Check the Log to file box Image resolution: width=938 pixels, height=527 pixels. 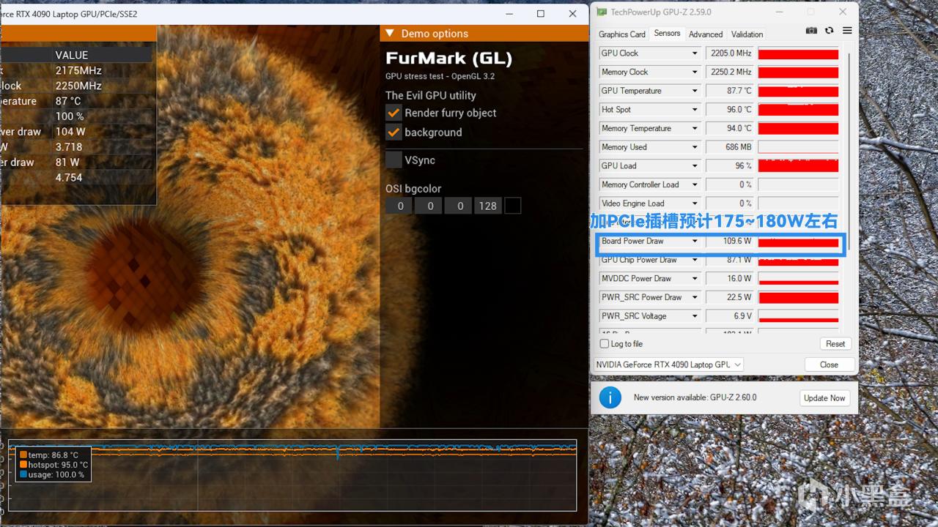point(605,344)
